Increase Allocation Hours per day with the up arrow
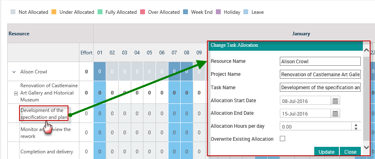The image size is (375, 159). point(356,125)
